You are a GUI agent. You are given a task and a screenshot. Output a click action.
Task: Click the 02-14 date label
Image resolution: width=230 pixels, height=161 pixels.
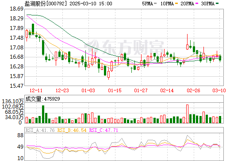[x=167, y=90]
